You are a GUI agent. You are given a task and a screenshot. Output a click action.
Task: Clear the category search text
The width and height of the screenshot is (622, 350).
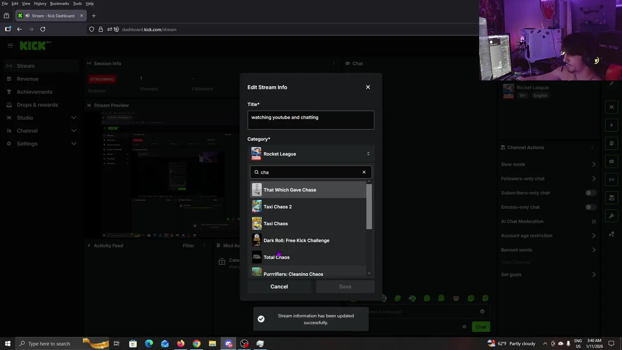(x=364, y=172)
